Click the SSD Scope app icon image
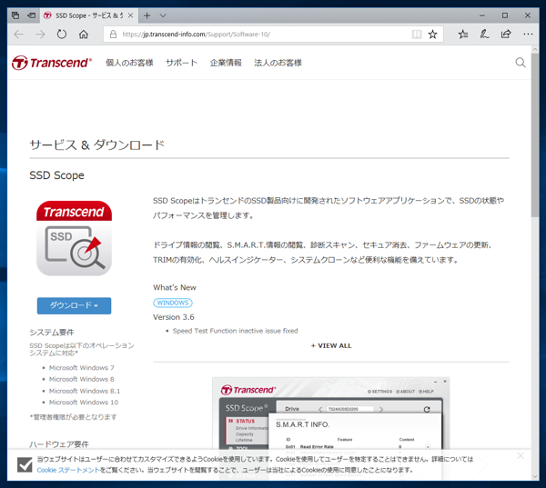The width and height of the screenshot is (546, 488). [75, 238]
